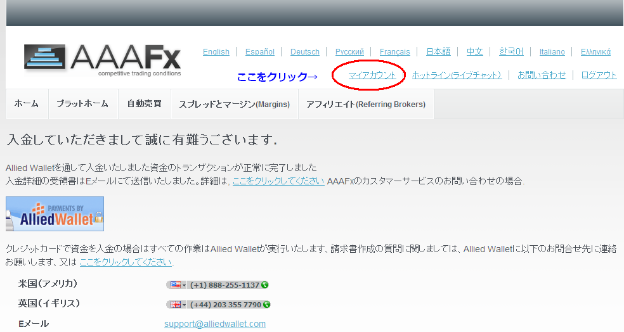The image size is (624, 332).
Task: Click phone number (+44) 203 355 7790
Action: 226,305
